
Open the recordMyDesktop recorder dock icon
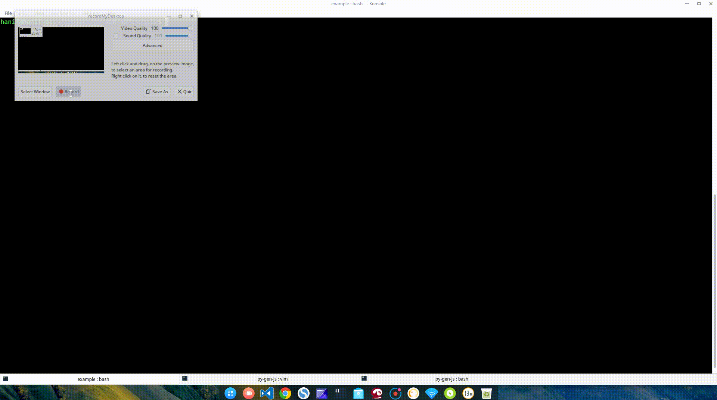395,393
